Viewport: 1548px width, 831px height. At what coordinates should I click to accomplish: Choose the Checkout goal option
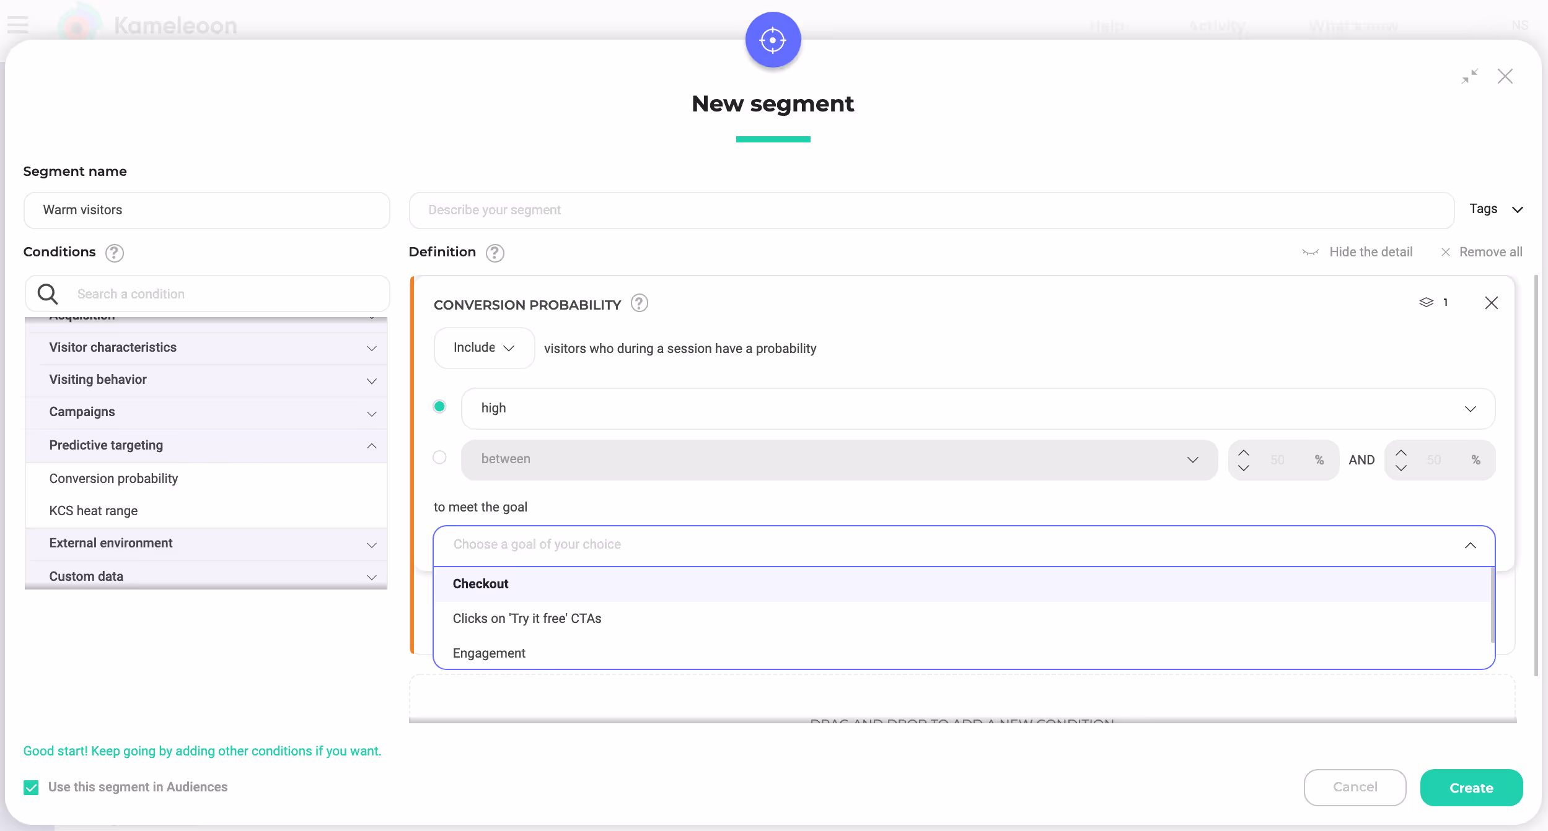pyautogui.click(x=480, y=584)
